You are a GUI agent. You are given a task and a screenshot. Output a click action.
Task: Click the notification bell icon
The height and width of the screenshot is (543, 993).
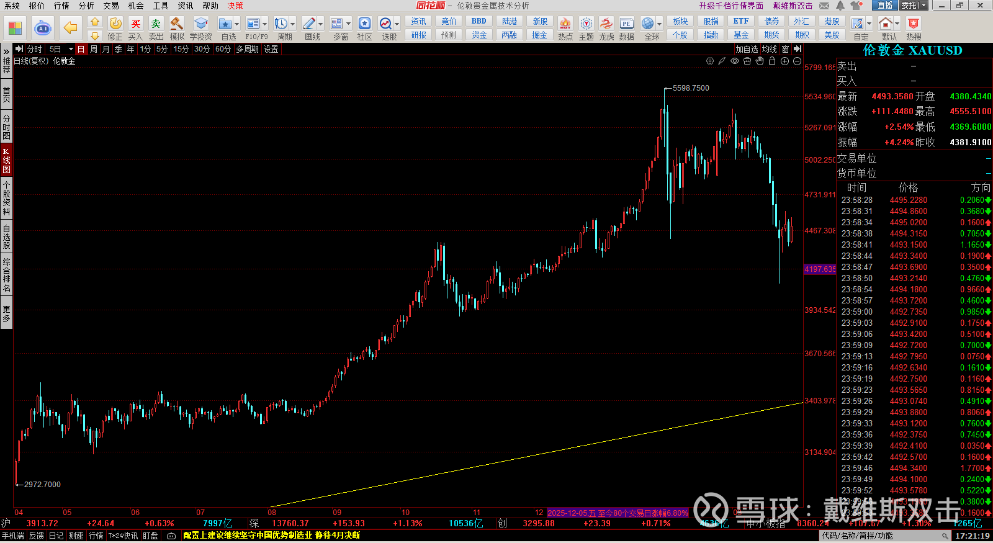point(840,6)
